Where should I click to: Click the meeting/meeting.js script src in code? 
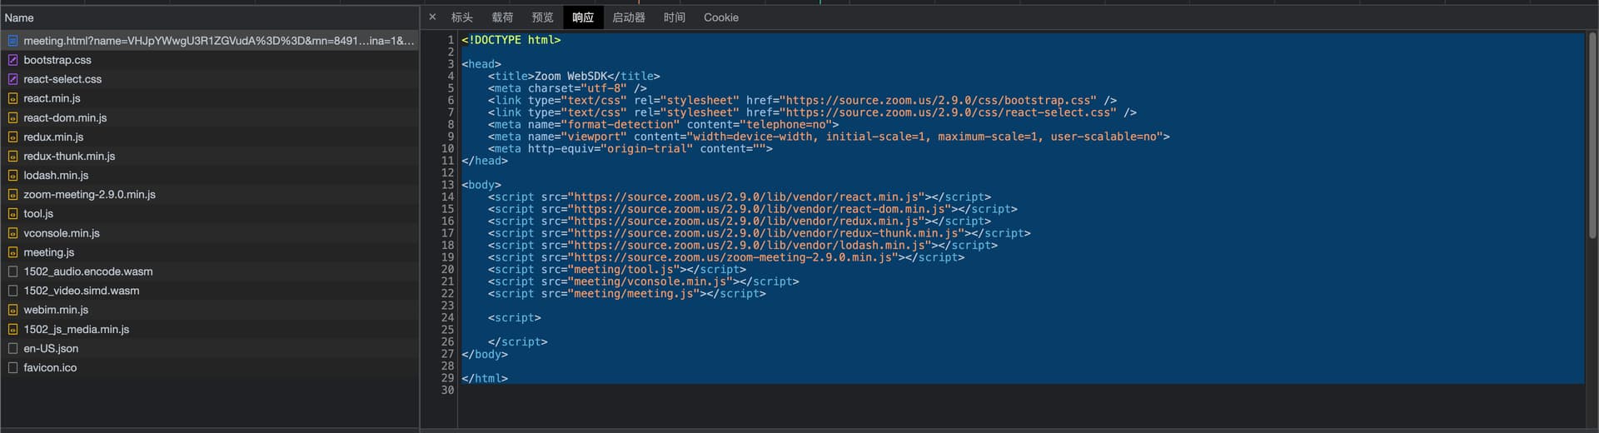coord(634,293)
